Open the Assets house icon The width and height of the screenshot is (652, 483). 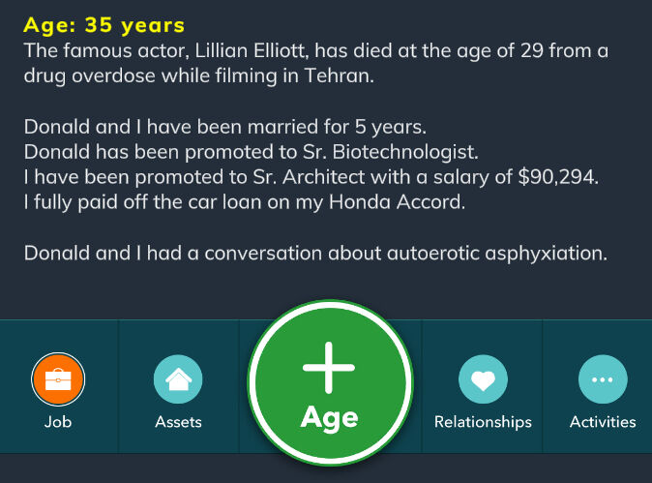(178, 379)
